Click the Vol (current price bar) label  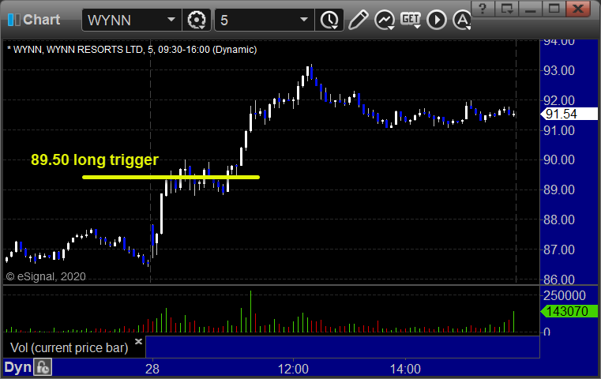coord(69,348)
